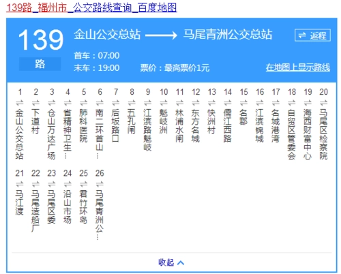
Task: Click the transfer icon above 肺科医院
Action: click(x=84, y=103)
